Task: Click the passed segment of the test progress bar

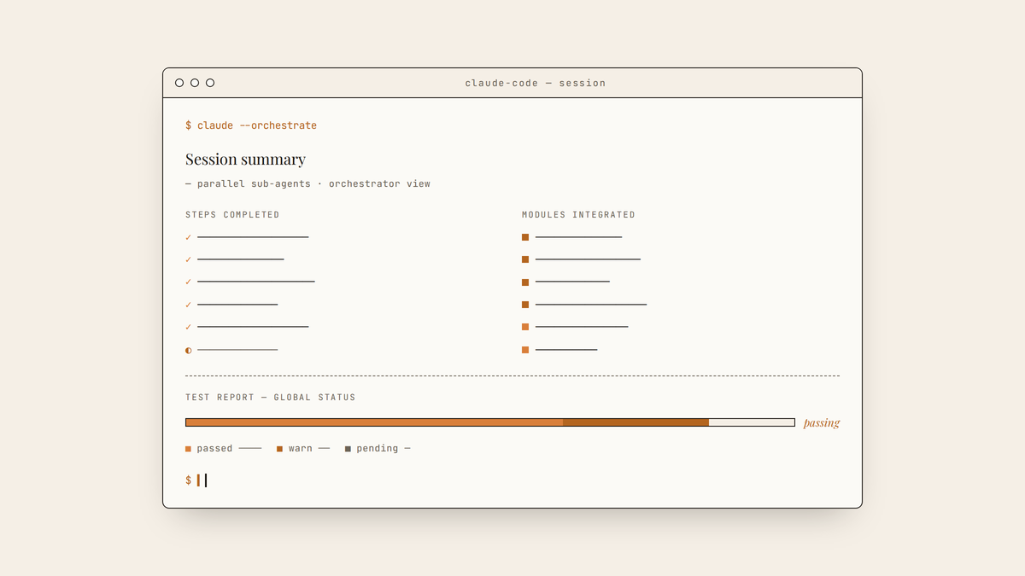Action: 374,422
